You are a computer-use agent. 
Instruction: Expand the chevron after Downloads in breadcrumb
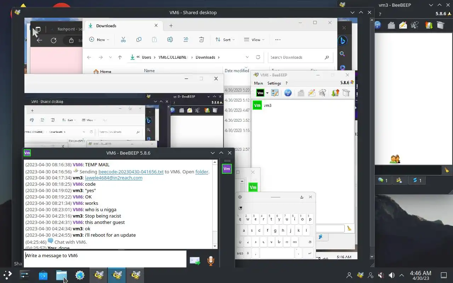pyautogui.click(x=219, y=57)
